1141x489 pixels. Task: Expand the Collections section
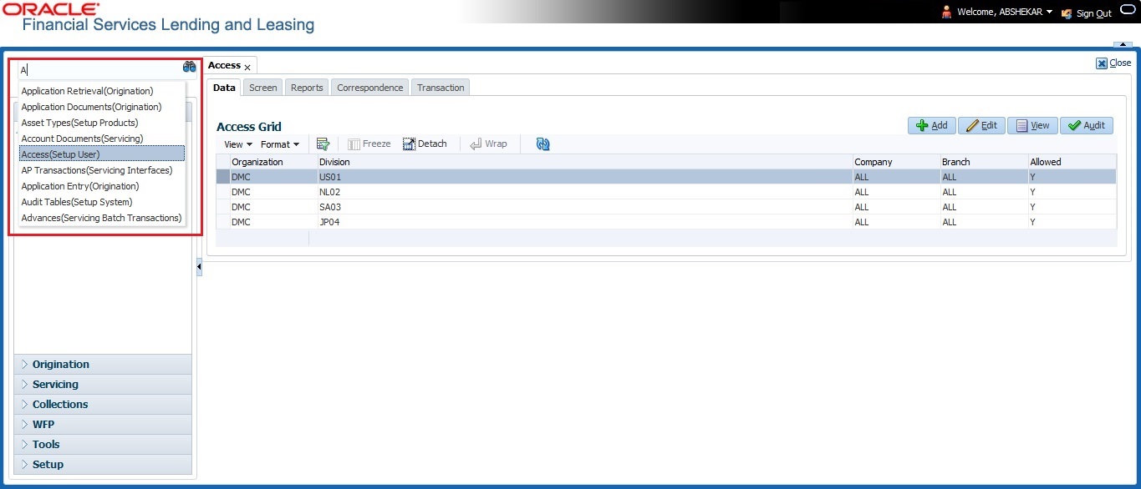103,405
